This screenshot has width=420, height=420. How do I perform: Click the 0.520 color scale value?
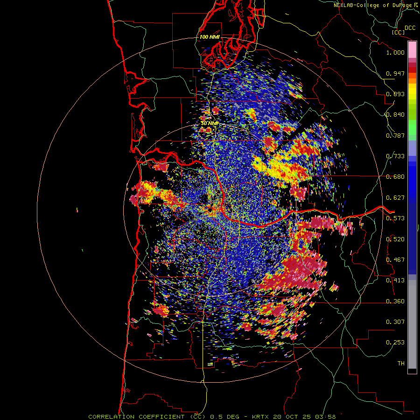point(395,239)
